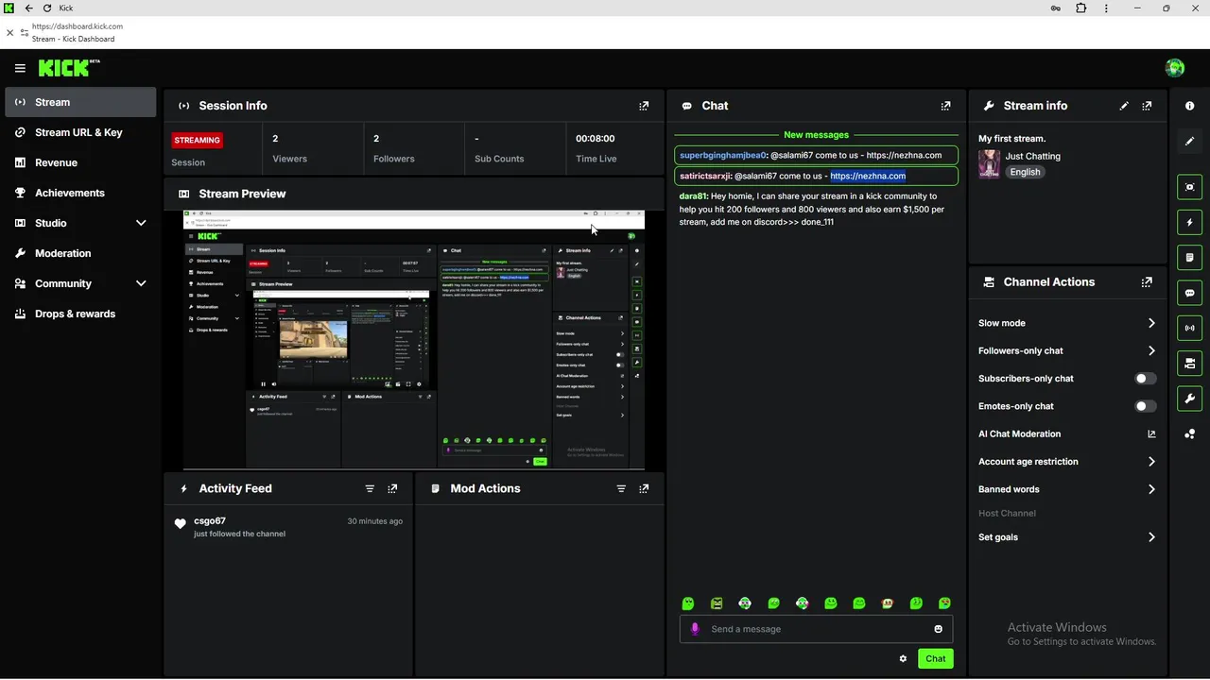Open Achievements in the sidebar
This screenshot has height=680, width=1210.
point(80,193)
